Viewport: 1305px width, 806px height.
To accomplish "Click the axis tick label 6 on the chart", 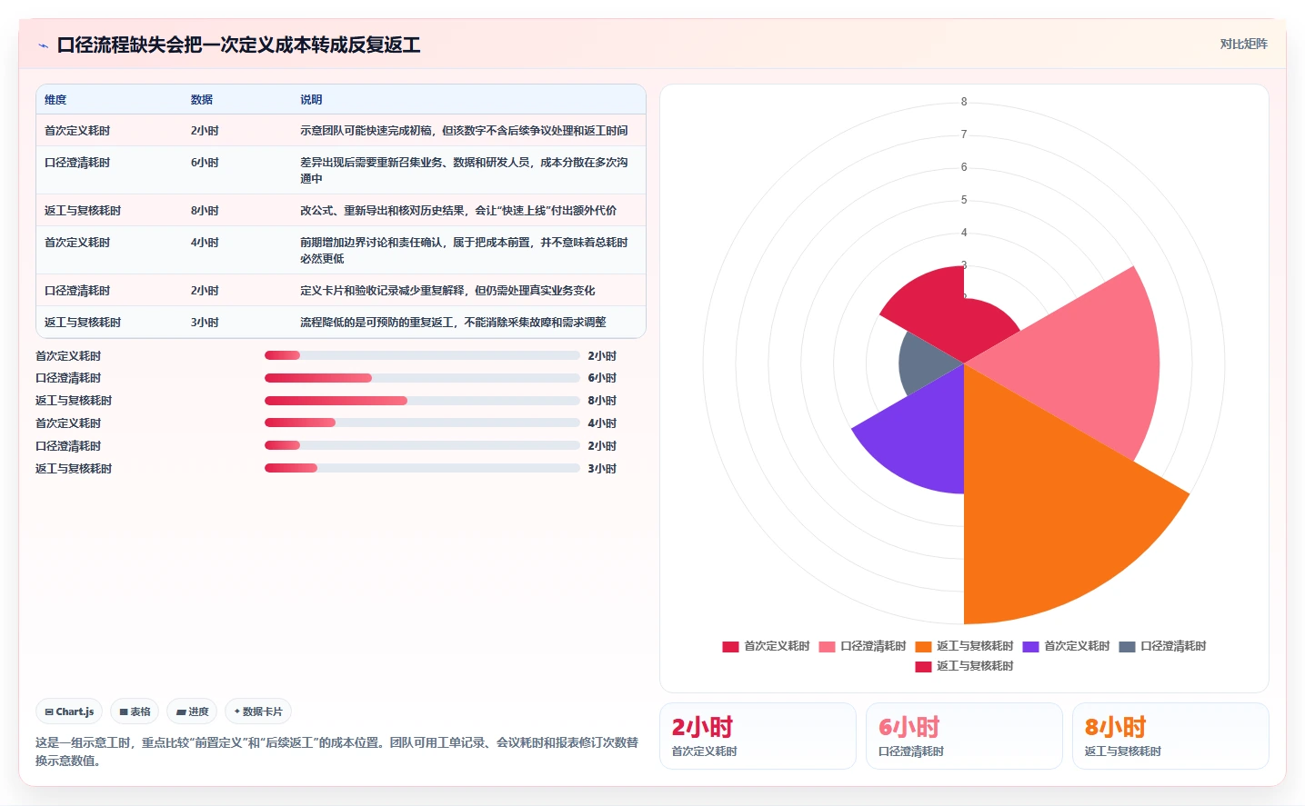I will (964, 167).
